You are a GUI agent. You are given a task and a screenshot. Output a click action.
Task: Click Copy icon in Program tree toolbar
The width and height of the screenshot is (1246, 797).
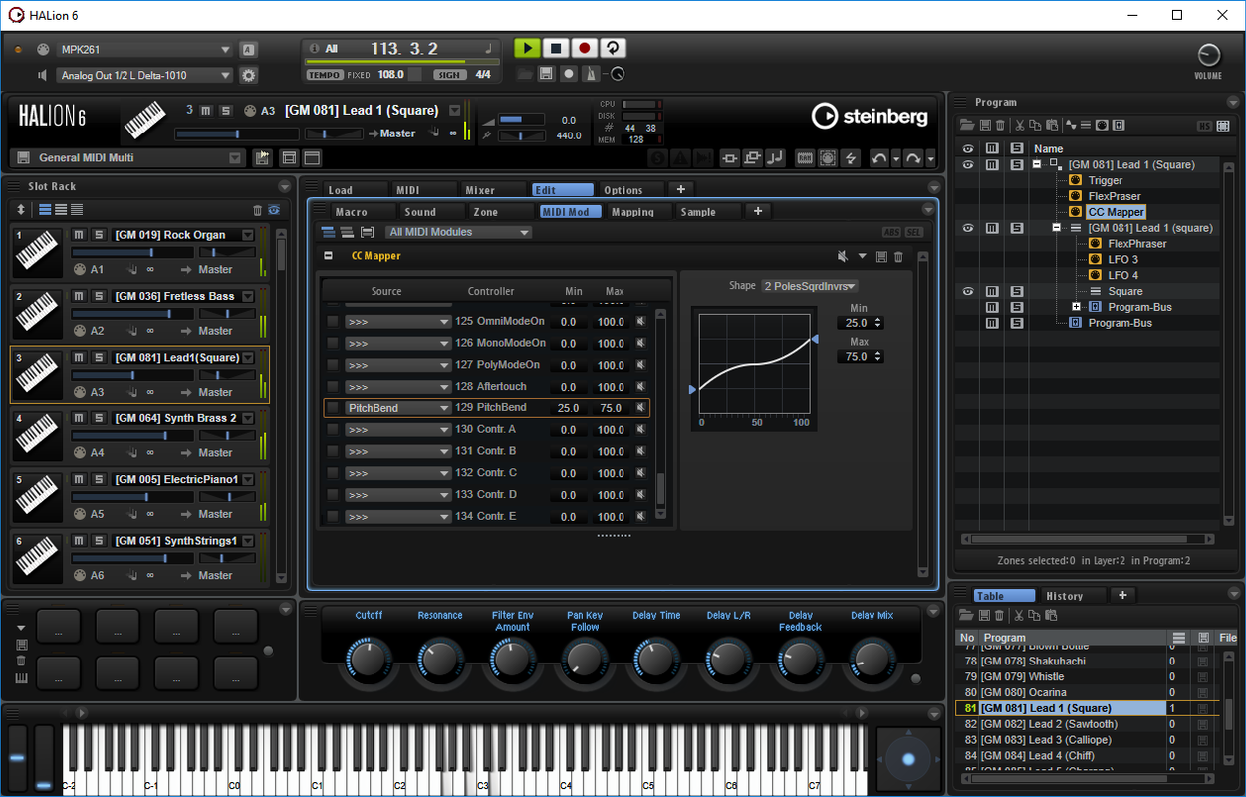coord(1035,125)
